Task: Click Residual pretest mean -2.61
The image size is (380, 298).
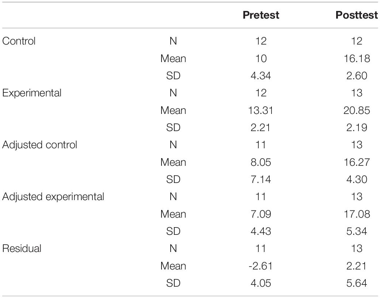Action: (261, 266)
